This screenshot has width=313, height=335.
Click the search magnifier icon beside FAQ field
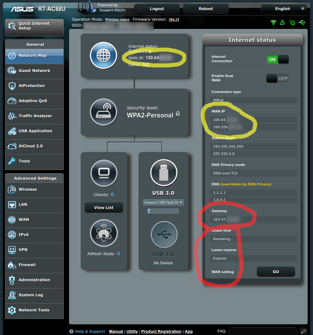pos(303,331)
